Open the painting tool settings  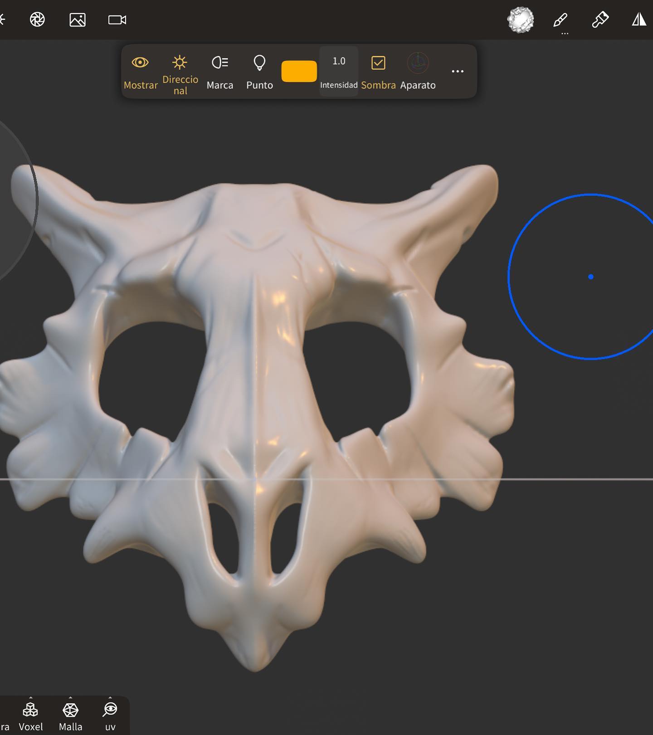[x=600, y=19]
